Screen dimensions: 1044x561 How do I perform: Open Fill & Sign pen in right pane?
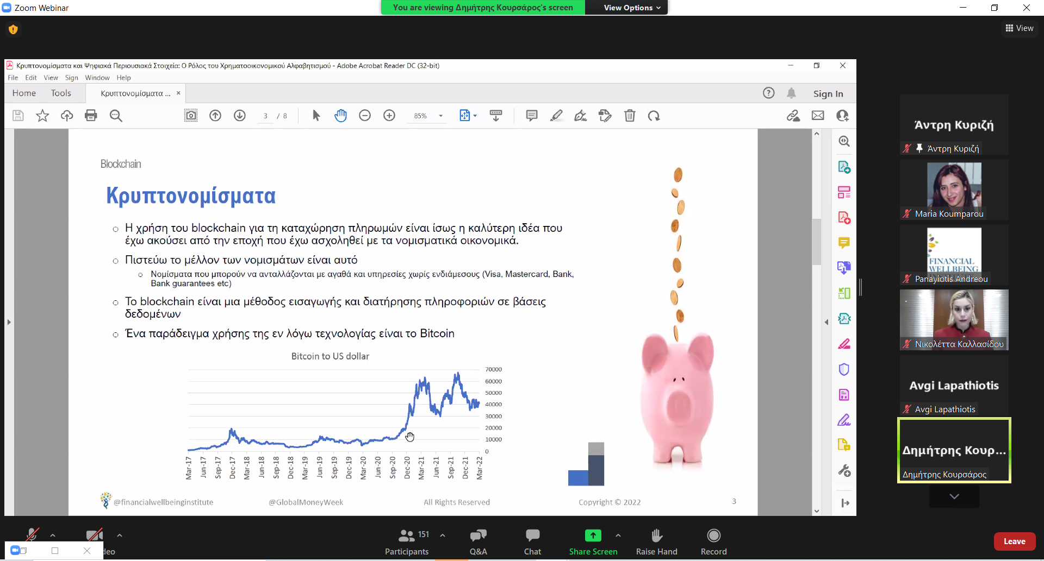click(x=844, y=420)
